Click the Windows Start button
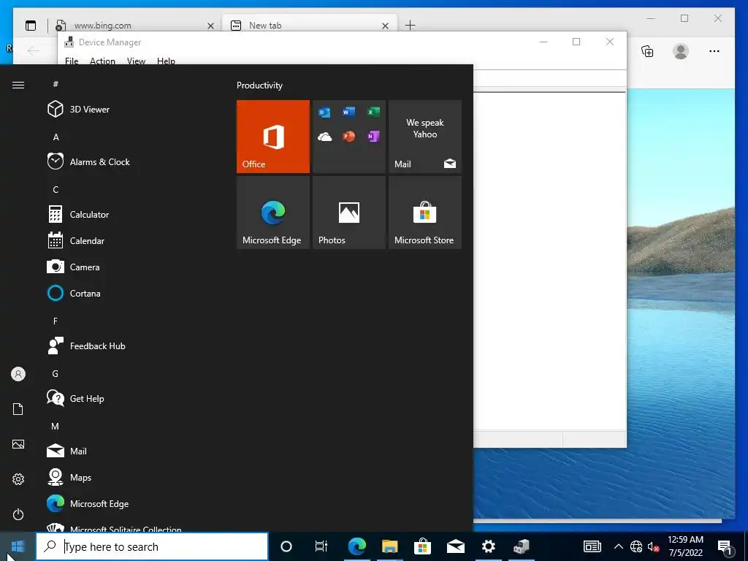 tap(18, 546)
